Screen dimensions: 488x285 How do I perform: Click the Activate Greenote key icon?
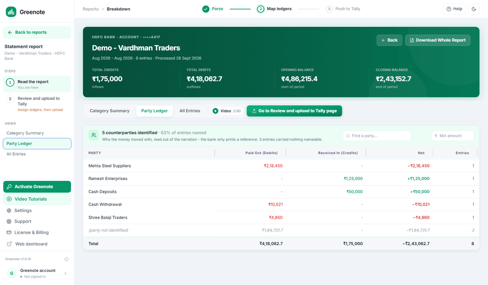tap(9, 187)
